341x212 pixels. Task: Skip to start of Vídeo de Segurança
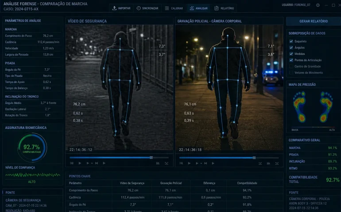[72, 163]
